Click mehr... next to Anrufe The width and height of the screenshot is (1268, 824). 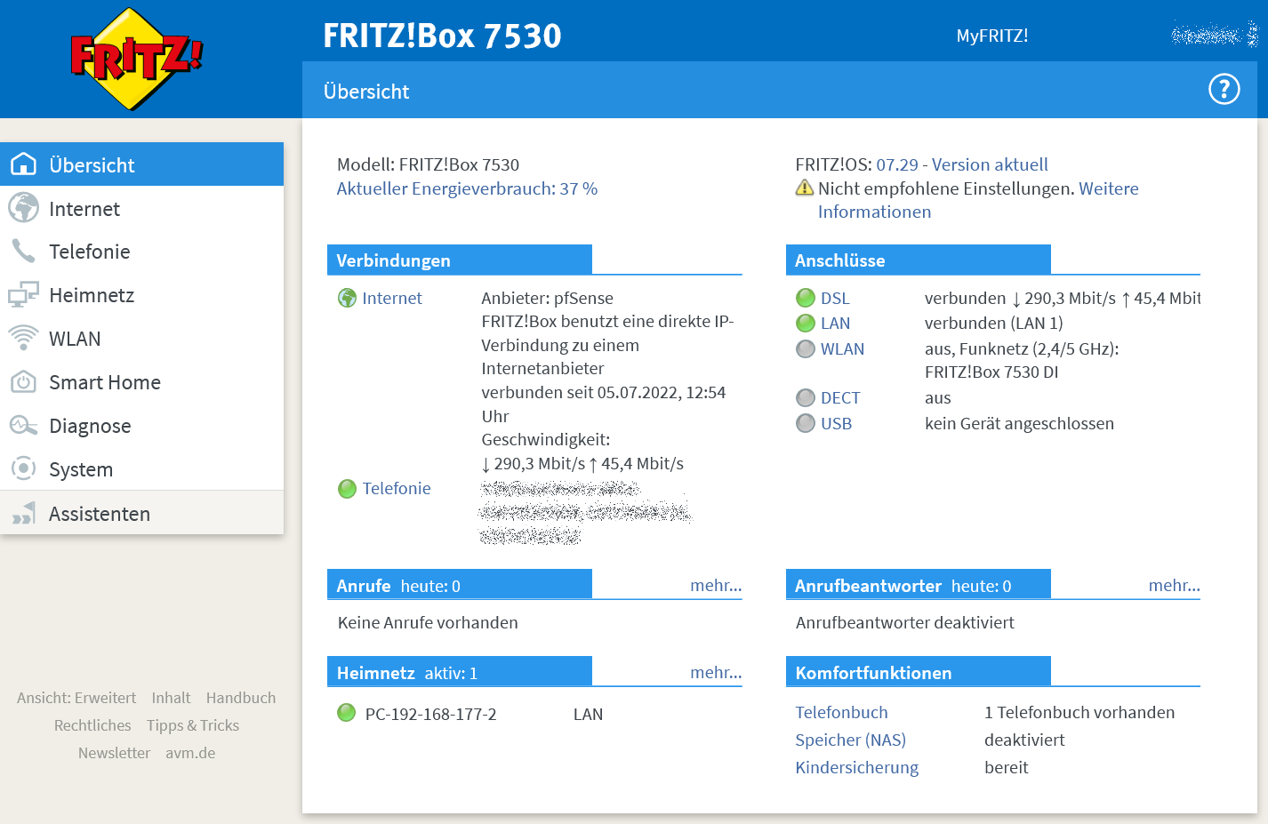(x=716, y=585)
